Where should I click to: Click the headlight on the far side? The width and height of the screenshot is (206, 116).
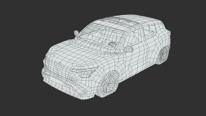(x=45, y=61)
